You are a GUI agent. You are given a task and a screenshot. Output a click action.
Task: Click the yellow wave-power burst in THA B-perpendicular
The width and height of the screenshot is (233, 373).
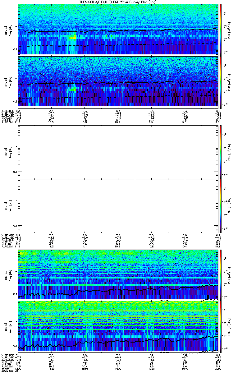pos(72,37)
